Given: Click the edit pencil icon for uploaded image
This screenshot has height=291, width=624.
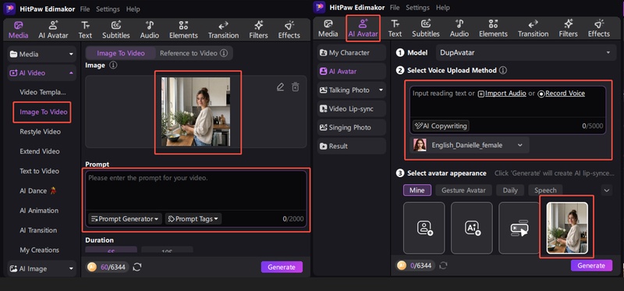Looking at the screenshot, I should click(x=281, y=87).
